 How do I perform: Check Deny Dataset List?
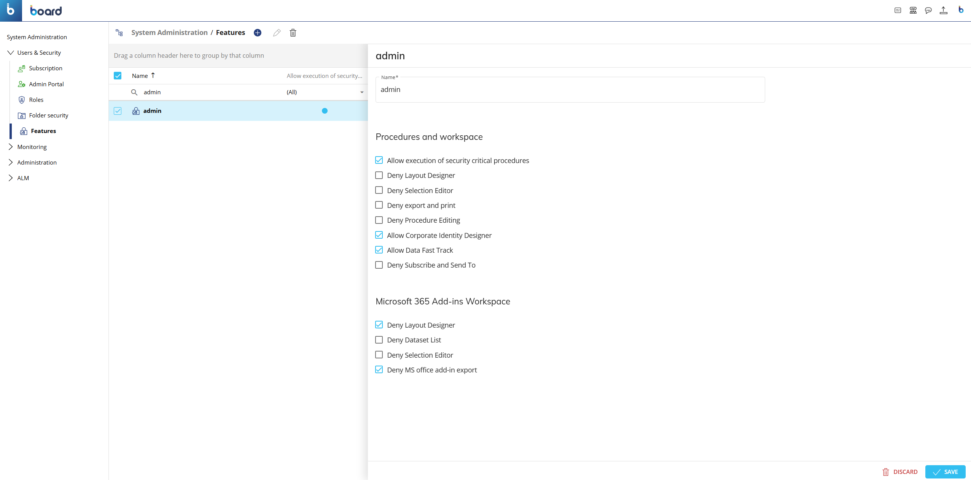tap(379, 340)
